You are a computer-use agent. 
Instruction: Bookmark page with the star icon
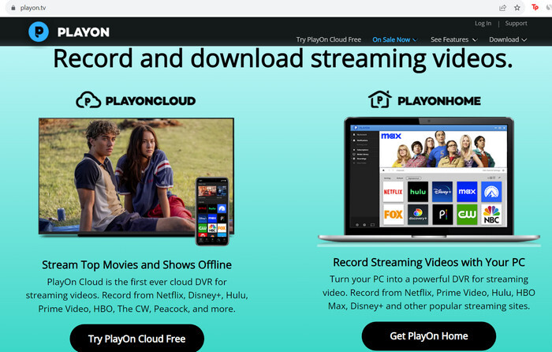pos(517,7)
